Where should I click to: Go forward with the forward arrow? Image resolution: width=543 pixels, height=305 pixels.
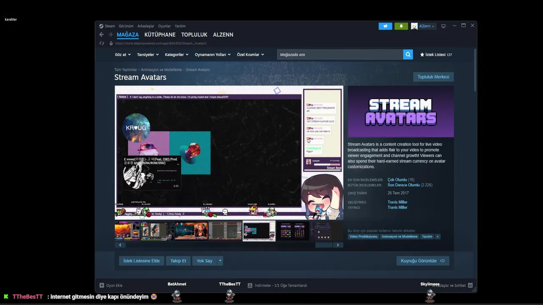point(110,35)
